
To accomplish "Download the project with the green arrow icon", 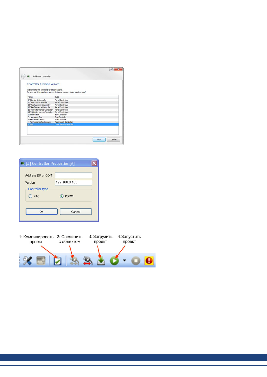I will (101, 261).
